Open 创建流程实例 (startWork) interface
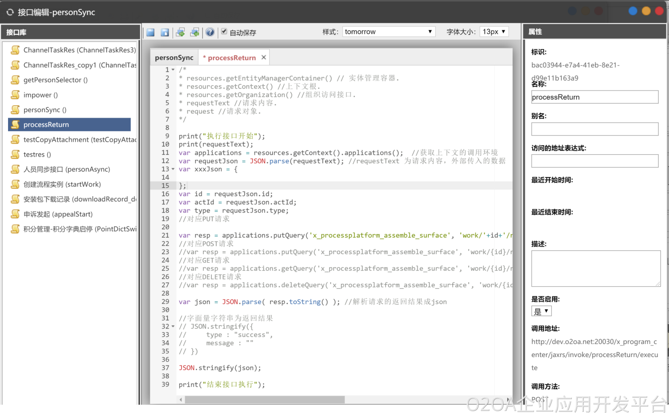Image resolution: width=669 pixels, height=415 pixels. [x=62, y=184]
